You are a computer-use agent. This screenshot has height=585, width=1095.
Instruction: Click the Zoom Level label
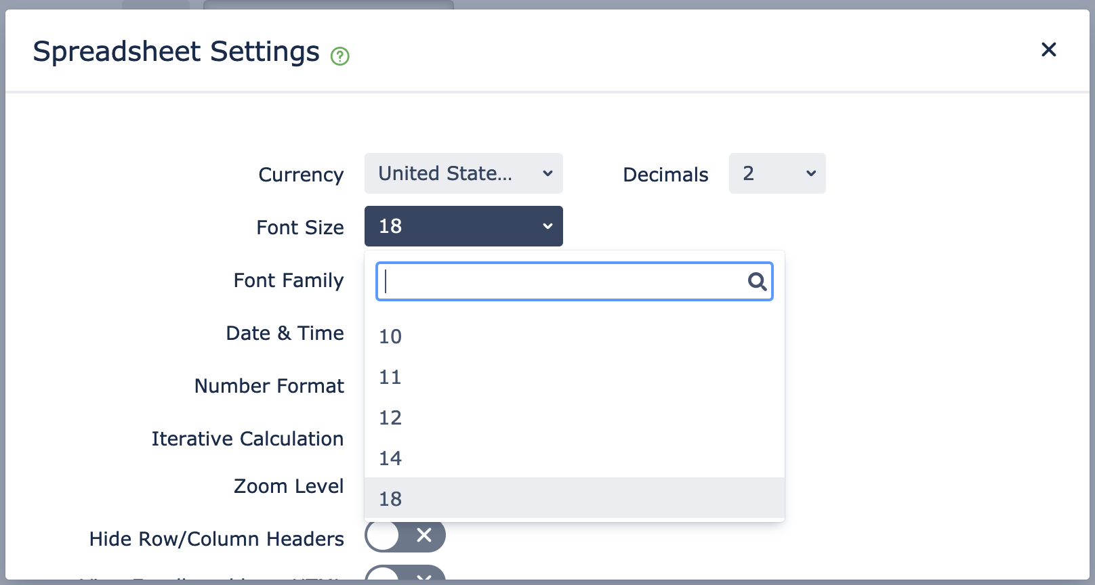pos(289,486)
